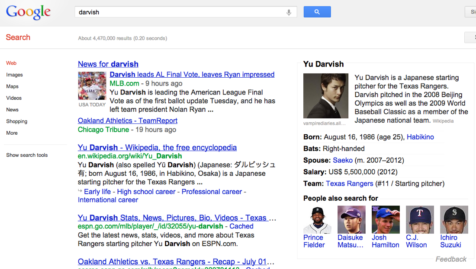This screenshot has height=269, width=476.
Task: Click Josh Hamilton thumbnail photo
Action: [386, 220]
